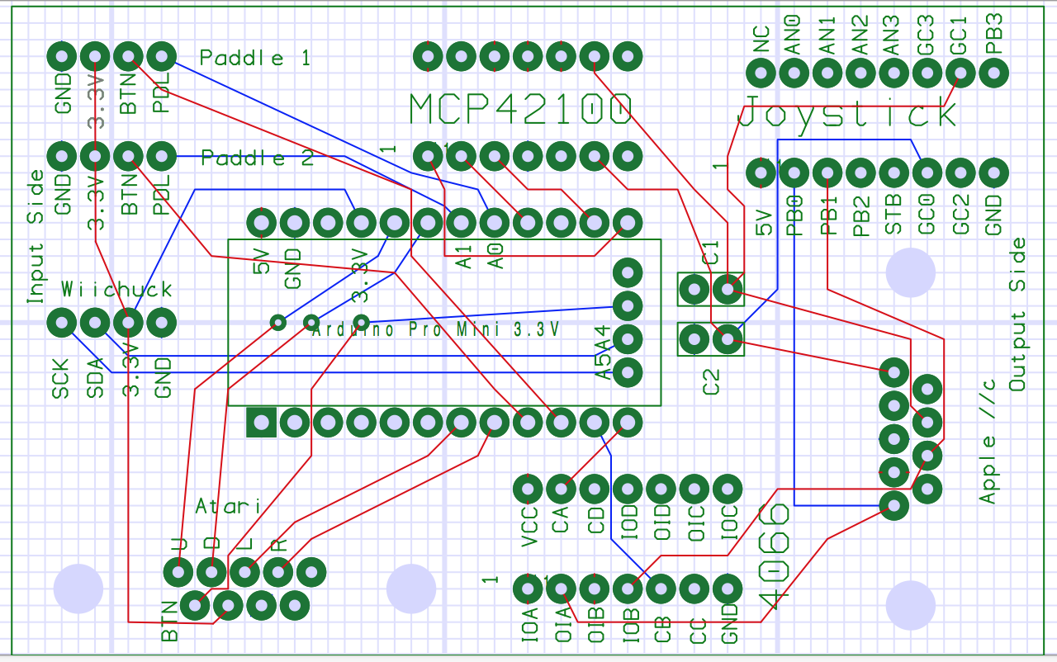Select the Apple //c text label
1057x662 pixels.
click(988, 442)
